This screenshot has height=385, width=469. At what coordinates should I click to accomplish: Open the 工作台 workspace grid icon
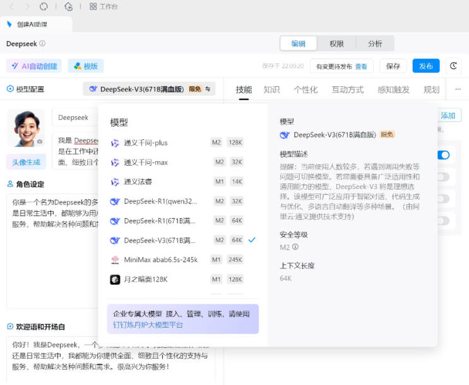click(93, 6)
